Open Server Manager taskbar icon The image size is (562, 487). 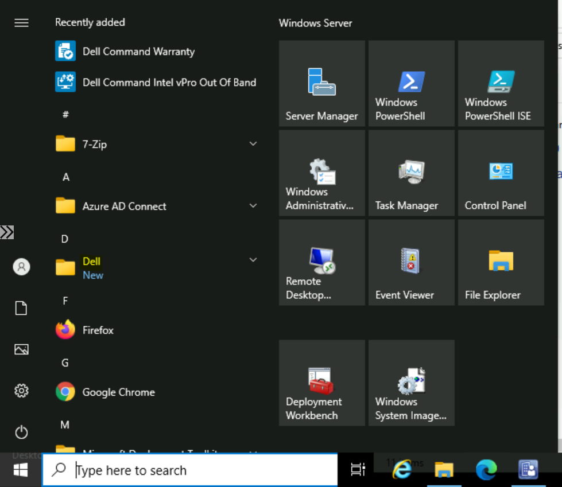(528, 470)
